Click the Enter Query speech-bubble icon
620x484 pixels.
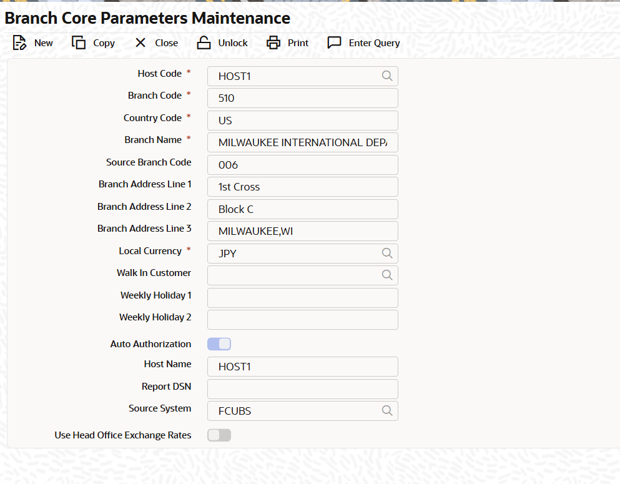334,42
